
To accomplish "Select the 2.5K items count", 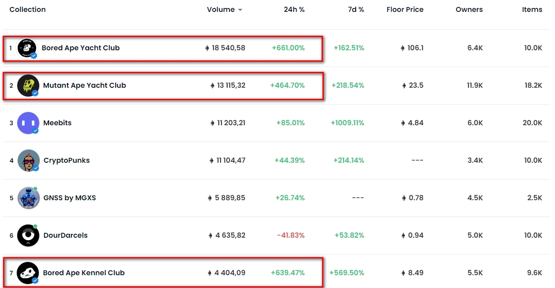I will 535,198.
